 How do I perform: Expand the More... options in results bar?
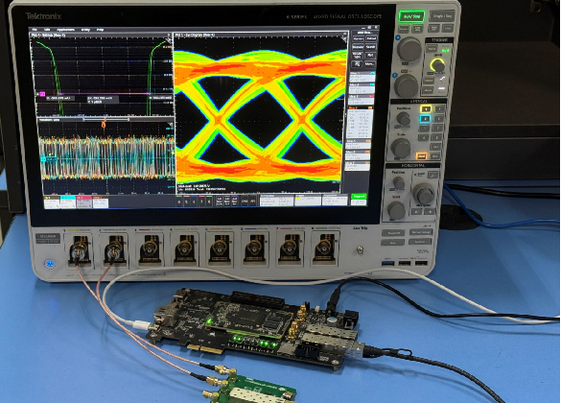(370, 63)
